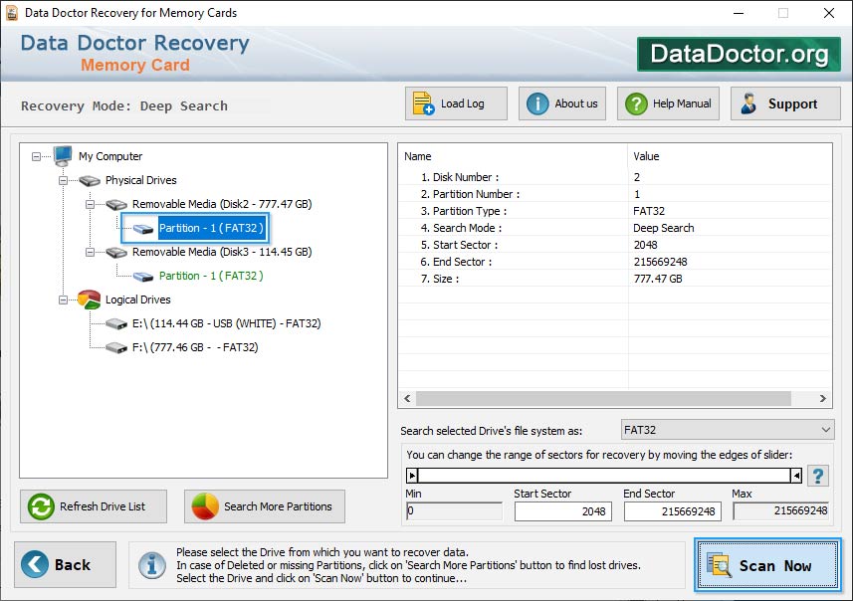Open the file system FAT32 dropdown

(728, 430)
